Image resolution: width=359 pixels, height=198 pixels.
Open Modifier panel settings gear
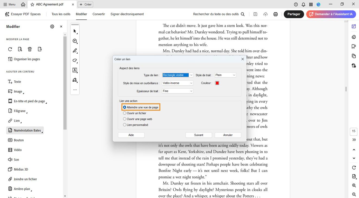tap(52, 26)
